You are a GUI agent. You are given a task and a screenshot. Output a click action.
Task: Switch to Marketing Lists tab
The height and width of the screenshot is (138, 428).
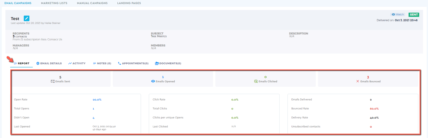(54, 3)
